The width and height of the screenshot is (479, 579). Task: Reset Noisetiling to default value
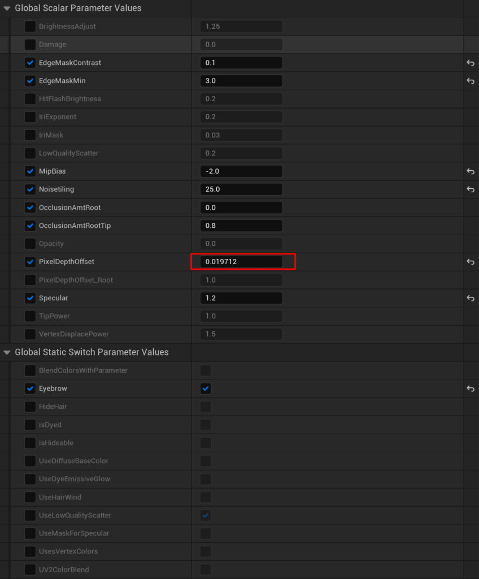(x=470, y=189)
